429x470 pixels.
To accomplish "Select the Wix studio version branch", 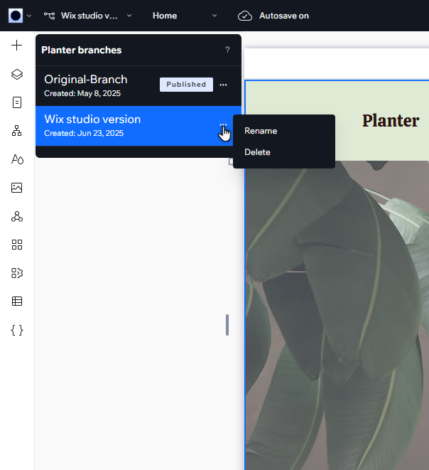I will click(x=139, y=126).
